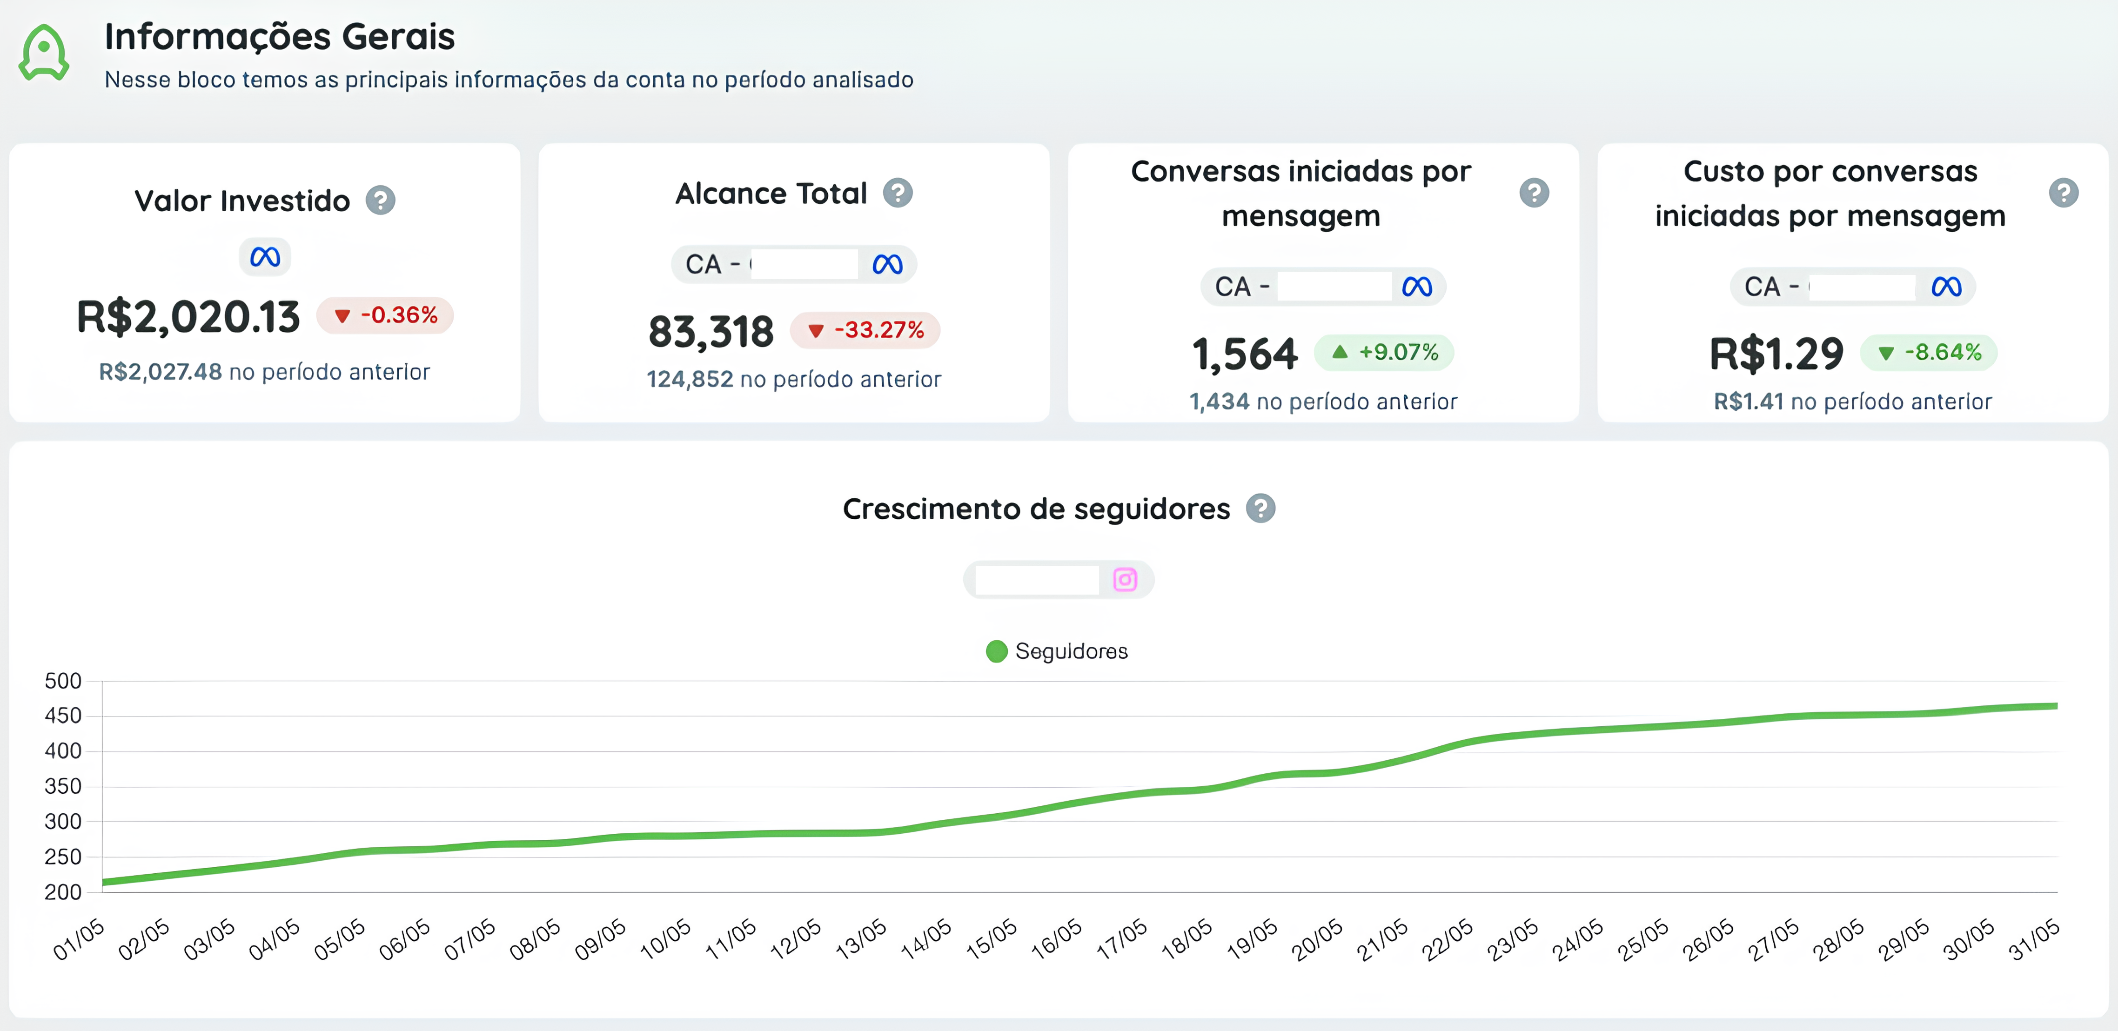The image size is (2118, 1031).
Task: Click the green Seguidores legend dot
Action: click(x=997, y=651)
